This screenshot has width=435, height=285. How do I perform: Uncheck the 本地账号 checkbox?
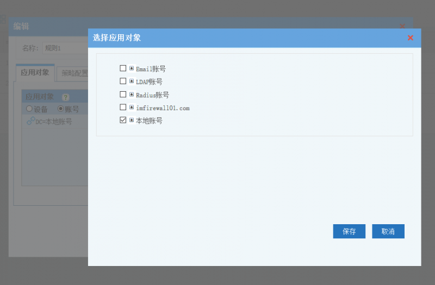click(x=123, y=121)
